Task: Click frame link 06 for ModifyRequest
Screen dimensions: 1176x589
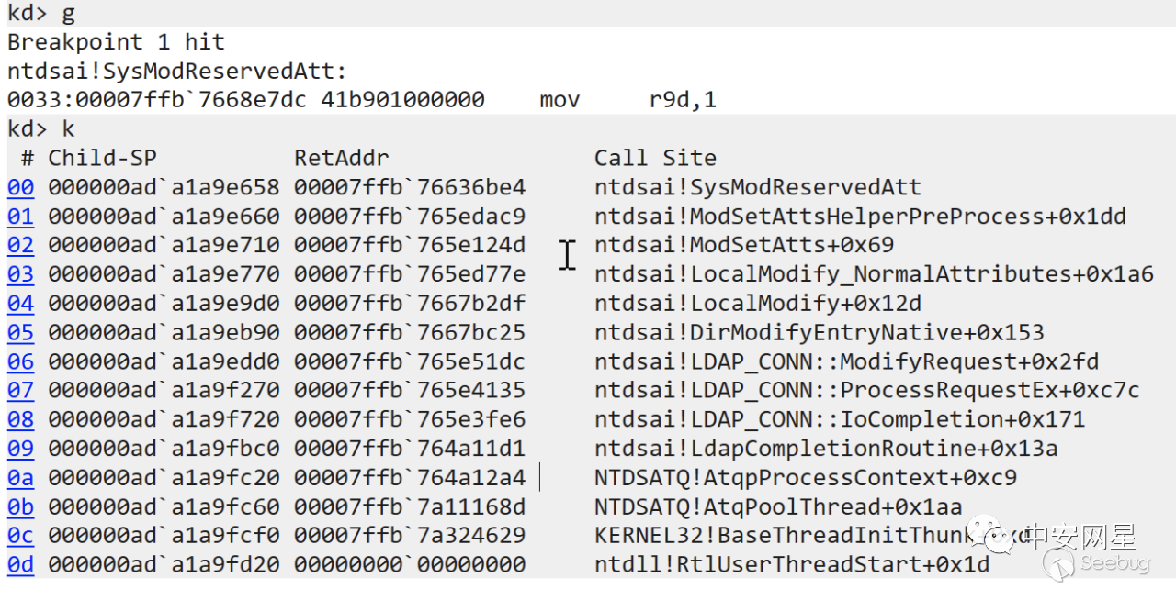Action: [x=20, y=361]
